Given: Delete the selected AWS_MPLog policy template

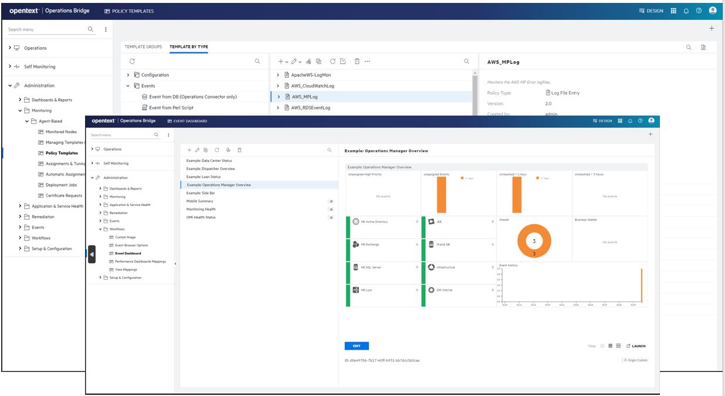Looking at the screenshot, I should point(357,60).
